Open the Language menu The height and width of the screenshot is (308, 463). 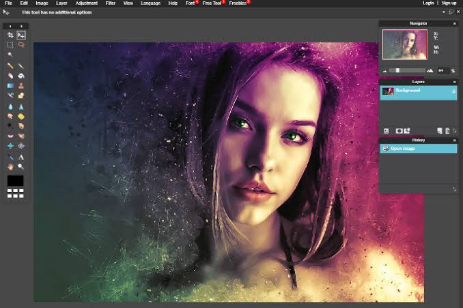pyautogui.click(x=150, y=3)
